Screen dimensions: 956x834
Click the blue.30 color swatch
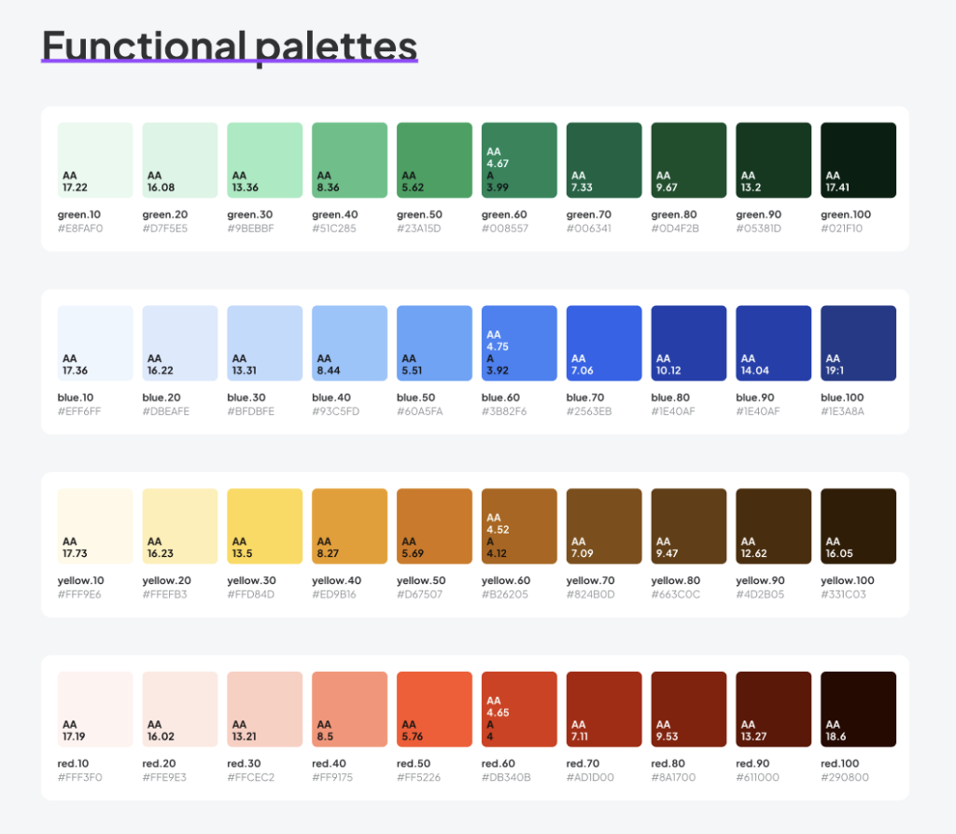(265, 342)
